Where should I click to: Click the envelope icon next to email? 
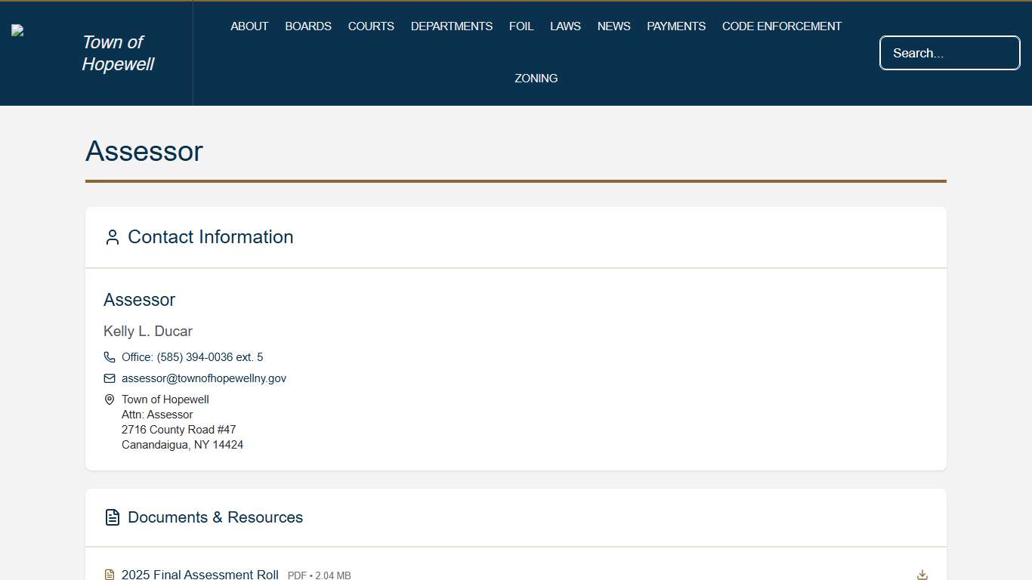click(x=110, y=378)
